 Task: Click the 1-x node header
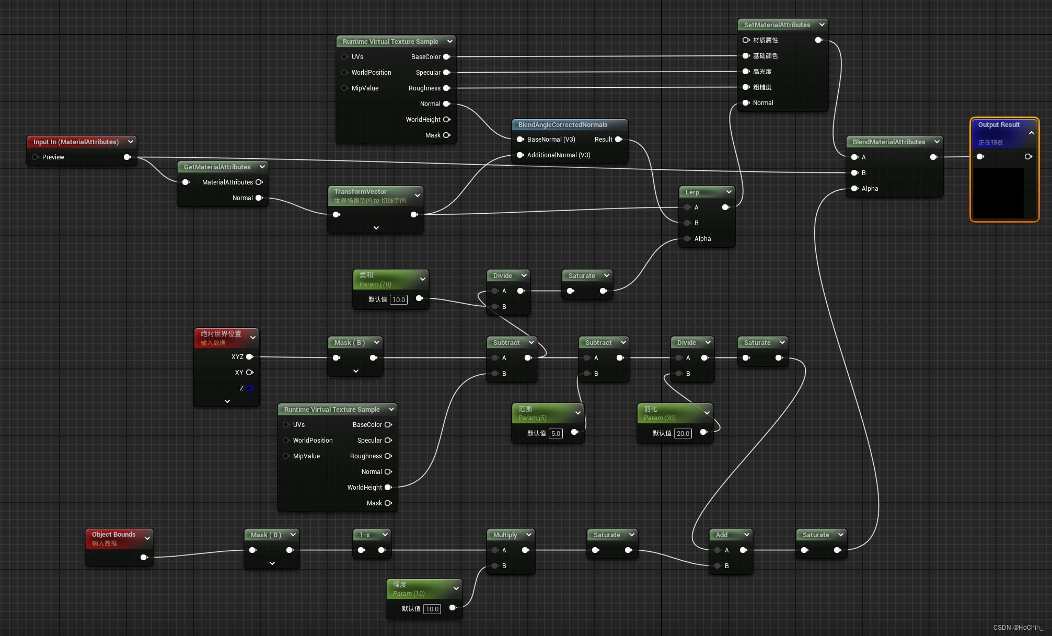click(x=365, y=535)
